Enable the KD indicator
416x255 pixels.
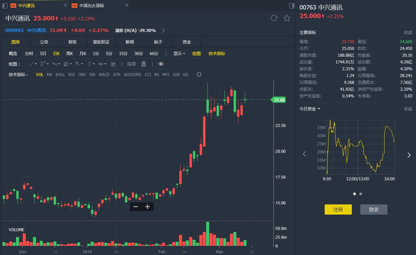[x=186, y=75]
